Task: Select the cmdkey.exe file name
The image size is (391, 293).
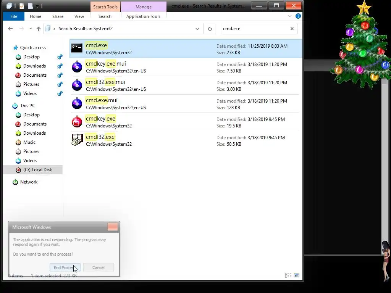Action: point(100,119)
